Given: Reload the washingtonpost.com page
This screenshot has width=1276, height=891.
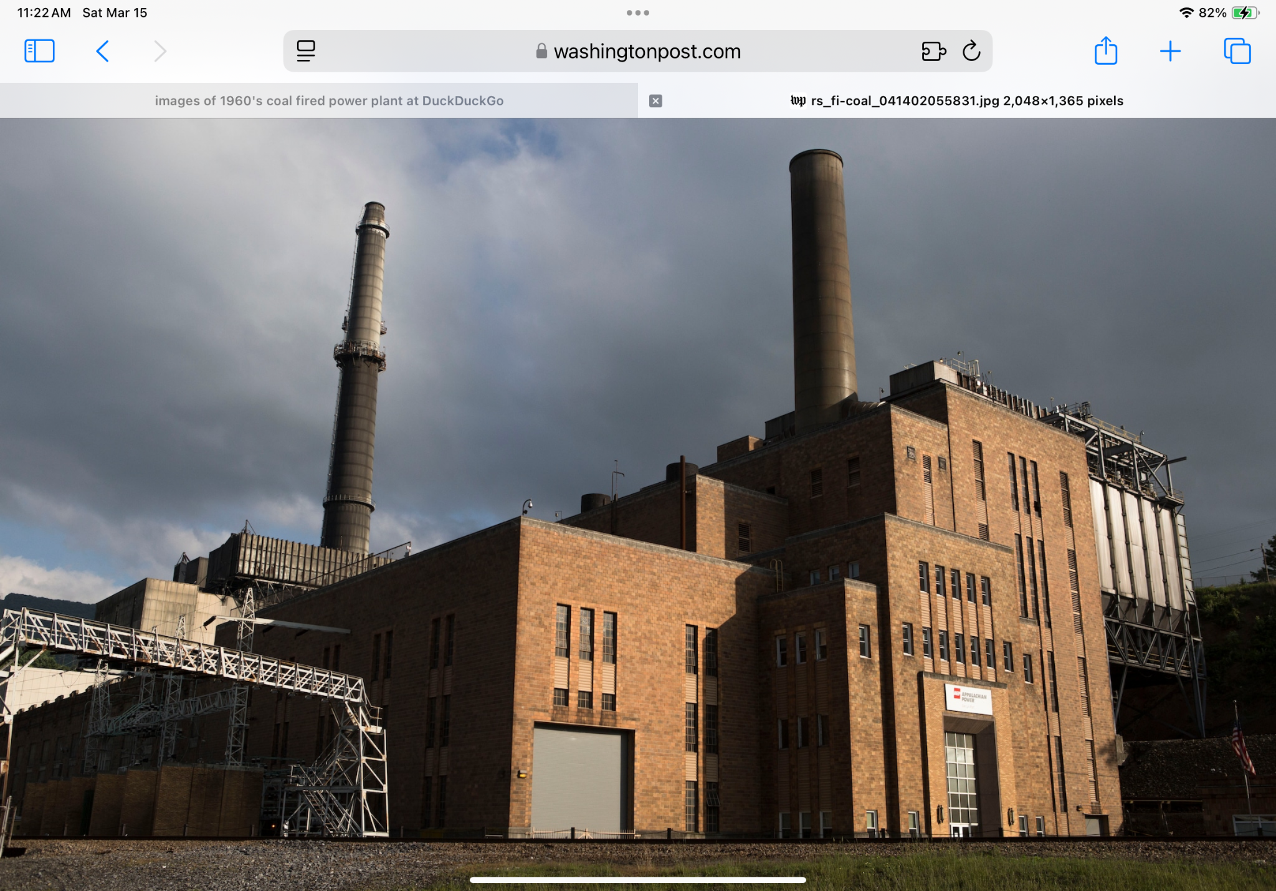Looking at the screenshot, I should coord(971,51).
